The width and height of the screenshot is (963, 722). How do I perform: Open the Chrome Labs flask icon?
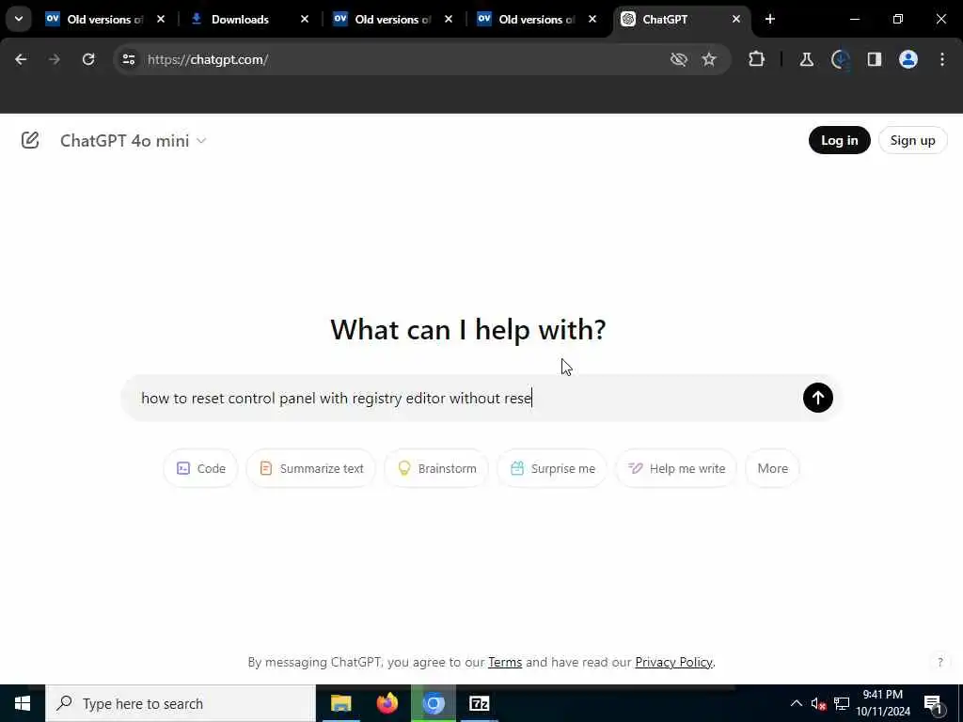806,59
